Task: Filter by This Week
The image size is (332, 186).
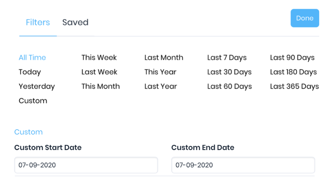Action: pos(99,57)
